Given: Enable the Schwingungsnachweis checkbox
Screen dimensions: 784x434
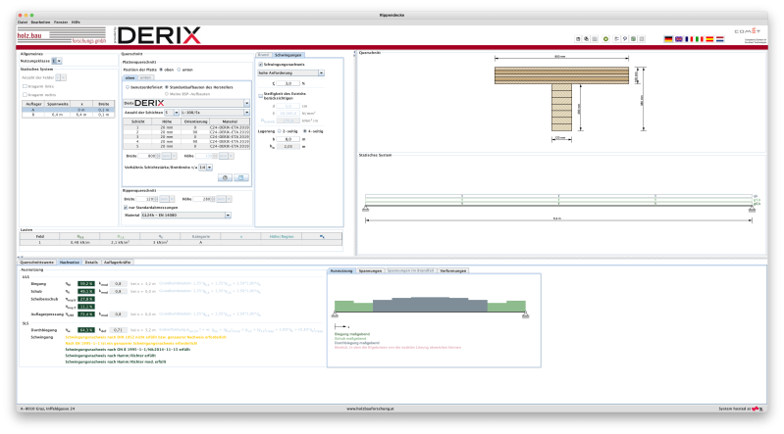Looking at the screenshot, I should [260, 63].
